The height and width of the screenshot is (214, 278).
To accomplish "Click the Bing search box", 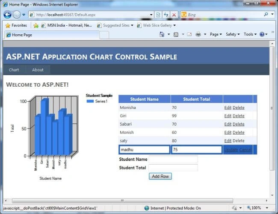I will (x=224, y=15).
